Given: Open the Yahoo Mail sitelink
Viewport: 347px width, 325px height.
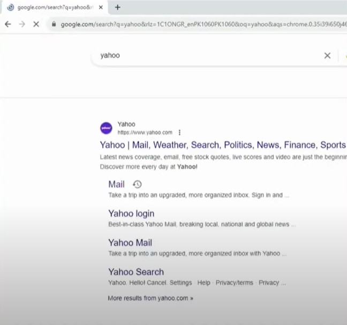Looking at the screenshot, I should (x=130, y=243).
